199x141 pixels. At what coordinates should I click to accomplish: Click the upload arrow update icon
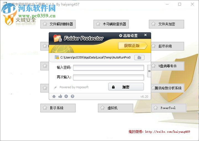[x=66, y=96]
